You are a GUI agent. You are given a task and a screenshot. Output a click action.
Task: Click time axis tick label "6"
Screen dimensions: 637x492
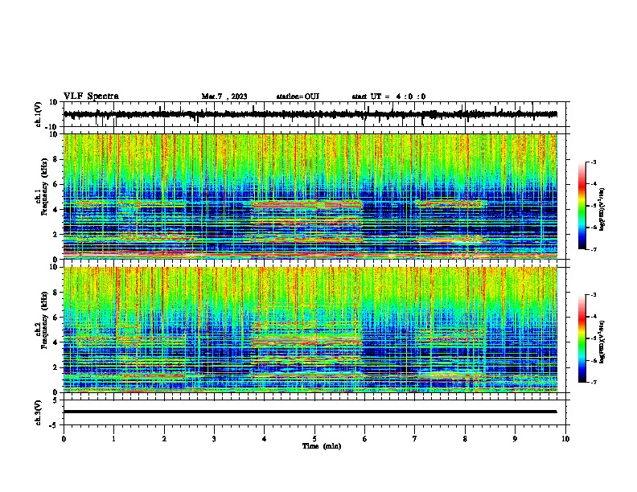[x=365, y=439]
